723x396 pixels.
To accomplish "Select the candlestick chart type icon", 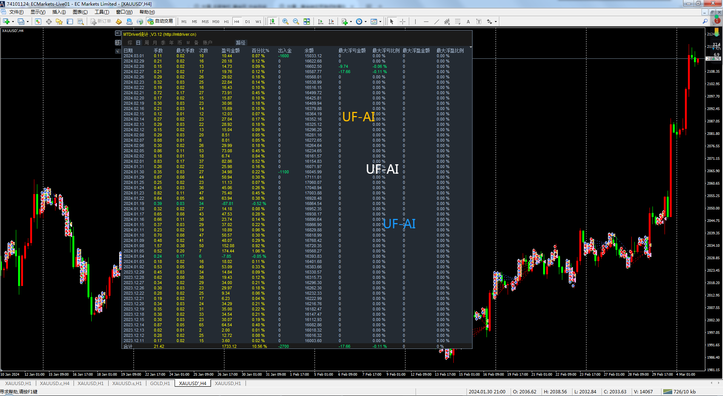I will [x=272, y=21].
